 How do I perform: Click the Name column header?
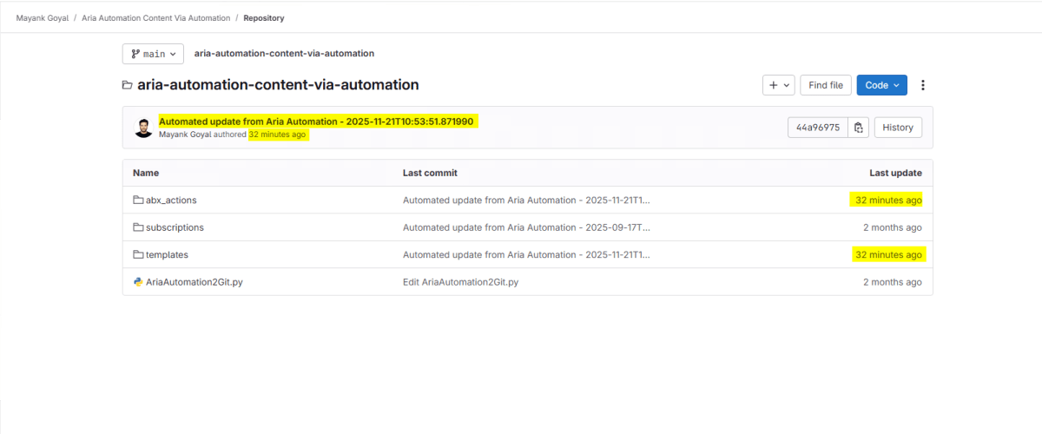146,173
